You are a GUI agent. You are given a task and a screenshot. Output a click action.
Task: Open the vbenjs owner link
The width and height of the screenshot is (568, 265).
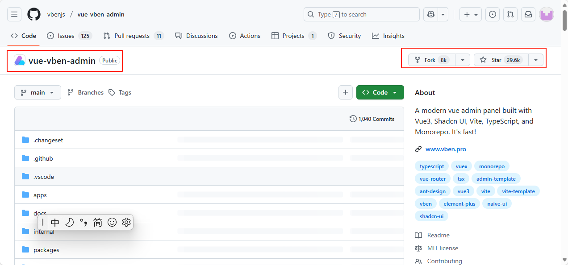pyautogui.click(x=56, y=14)
